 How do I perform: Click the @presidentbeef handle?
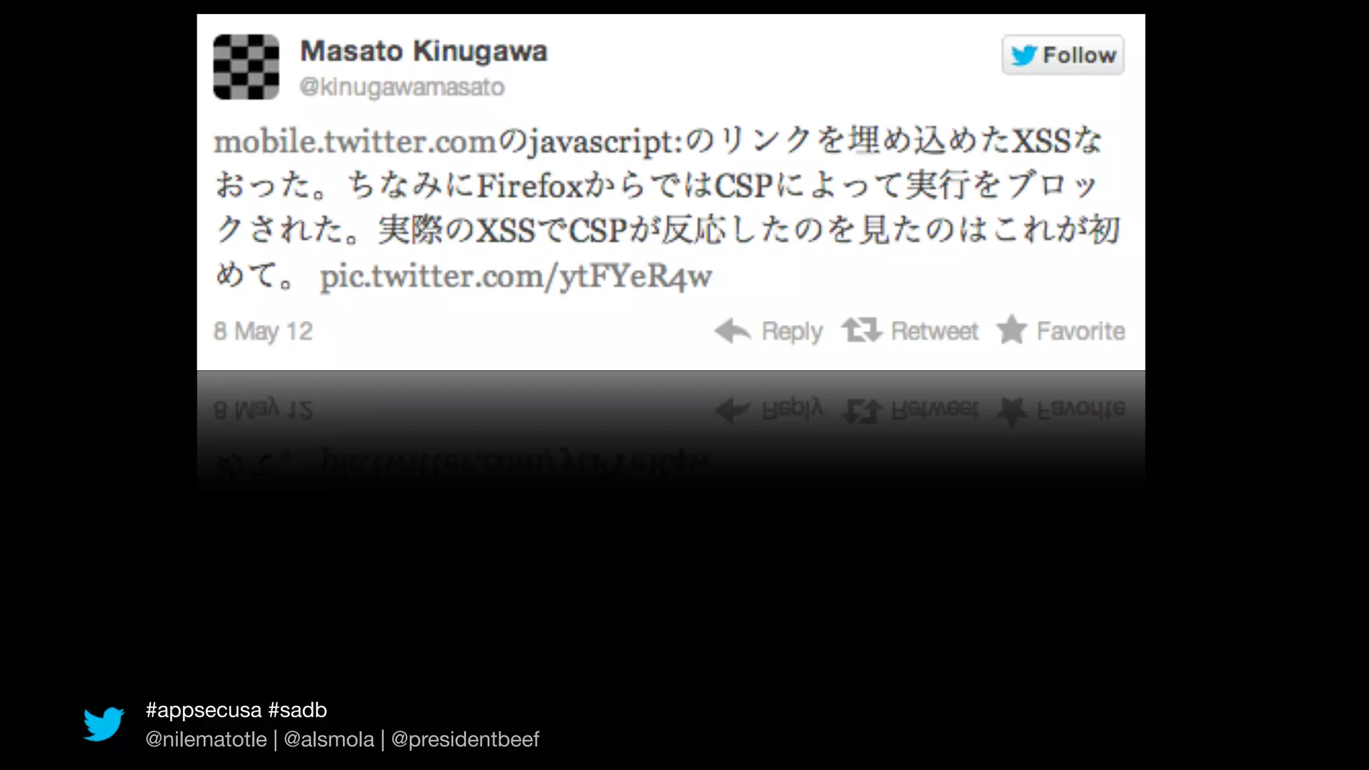465,739
